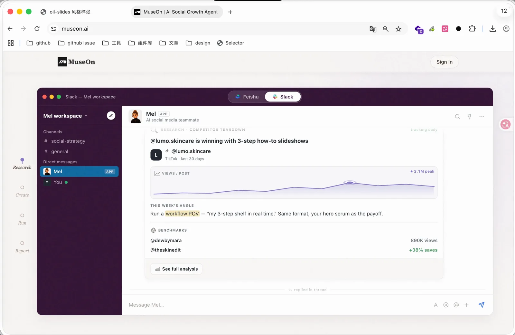Click the text formatting A icon
Image resolution: width=515 pixels, height=335 pixels.
pyautogui.click(x=435, y=305)
